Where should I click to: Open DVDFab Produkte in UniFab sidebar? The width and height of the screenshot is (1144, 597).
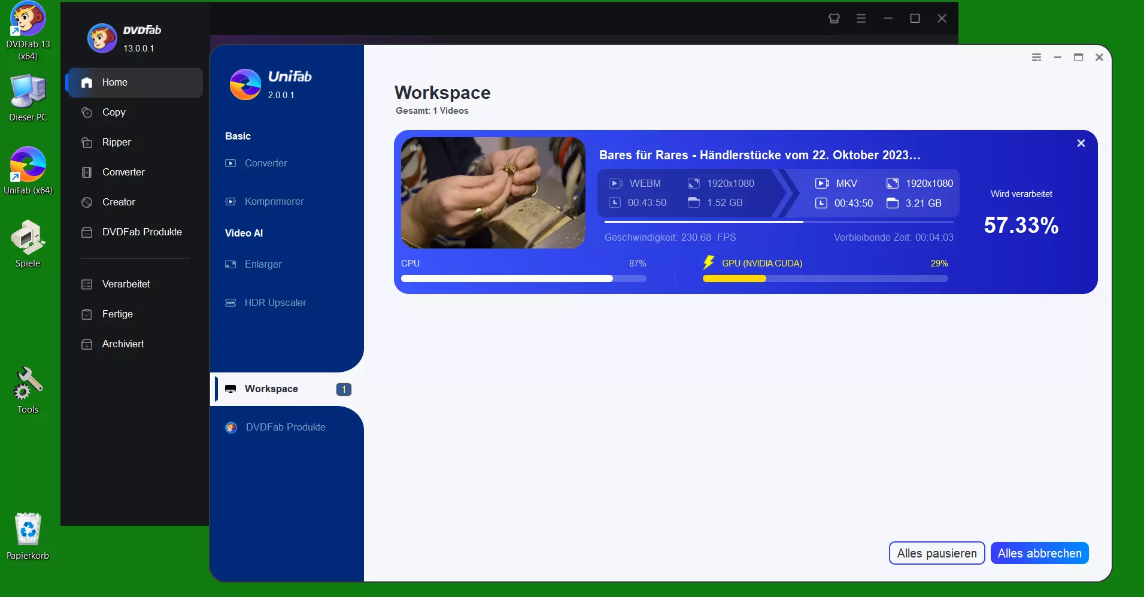(x=287, y=428)
